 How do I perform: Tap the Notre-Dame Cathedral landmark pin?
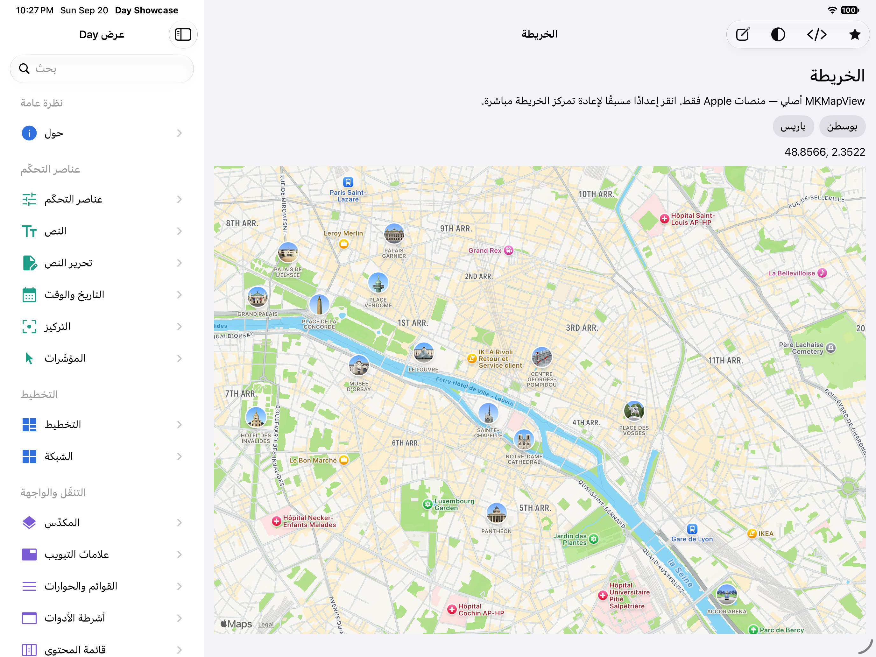point(524,440)
